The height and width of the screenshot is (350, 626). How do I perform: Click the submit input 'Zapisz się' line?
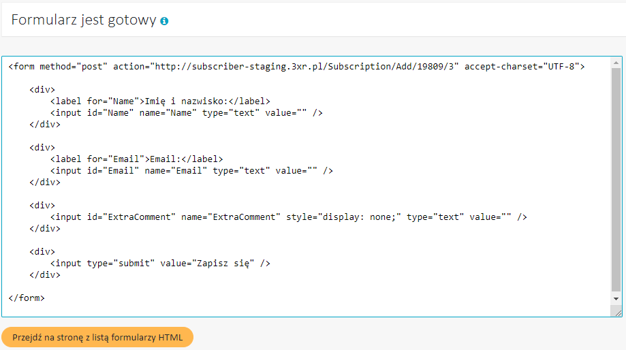[160, 264]
